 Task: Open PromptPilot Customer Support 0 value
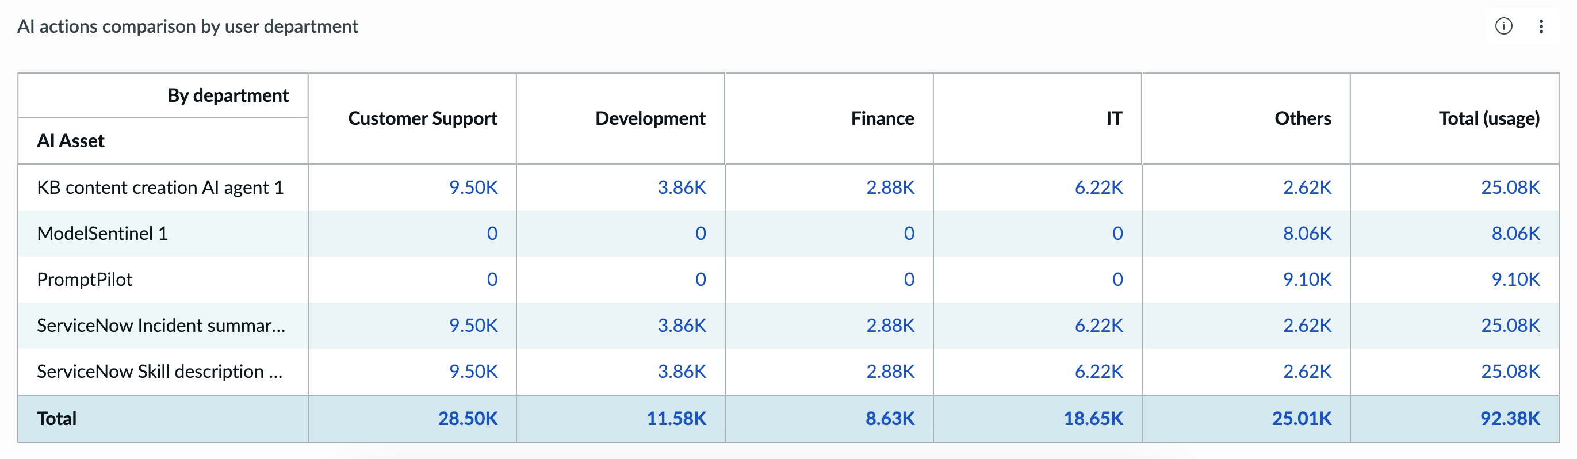click(x=492, y=279)
